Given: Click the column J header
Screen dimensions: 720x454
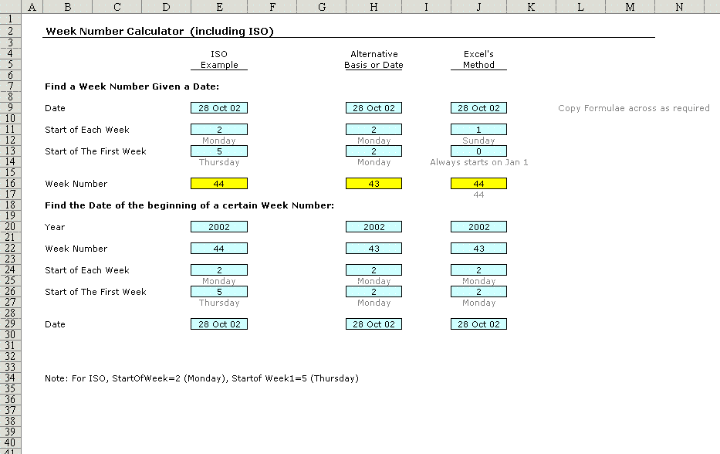Looking at the screenshot, I should click(478, 7).
